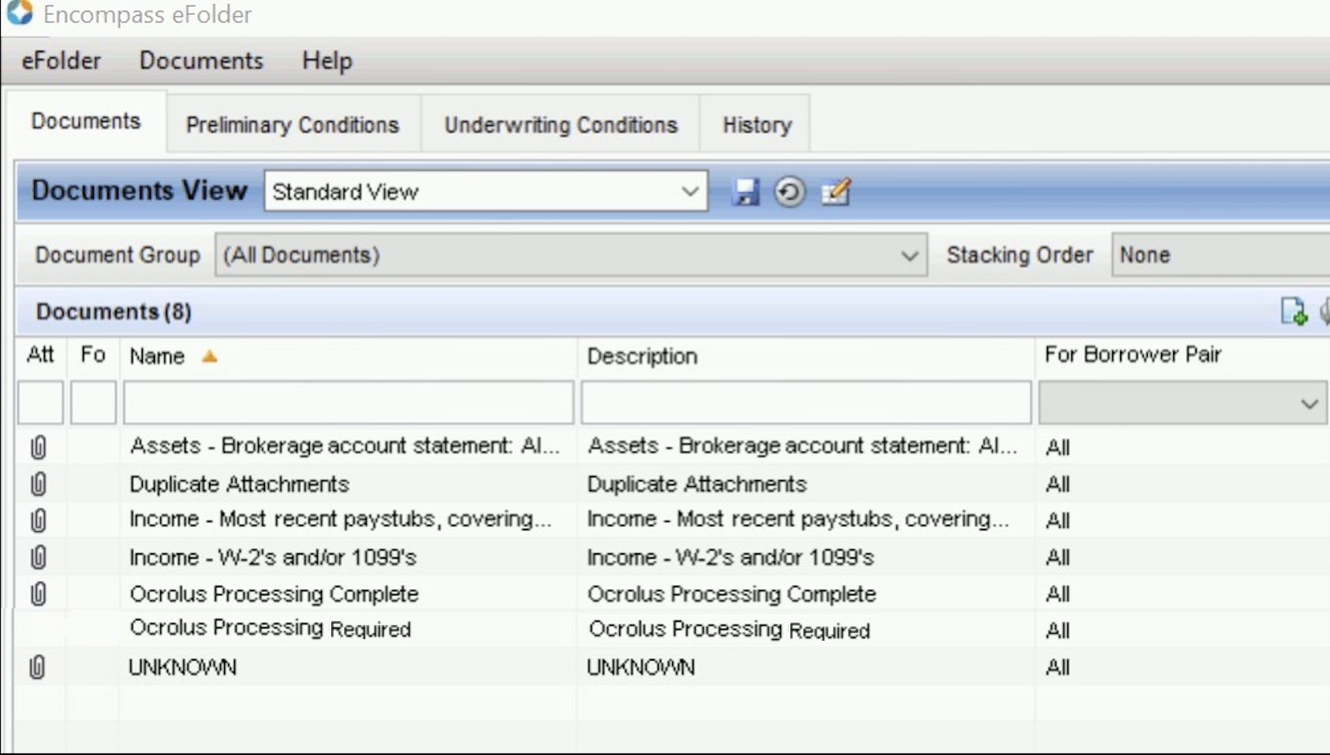Open the Documents menu in menu bar

201,61
